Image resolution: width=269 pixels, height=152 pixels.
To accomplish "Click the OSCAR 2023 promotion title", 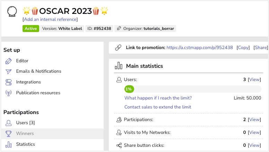I will [66, 11].
